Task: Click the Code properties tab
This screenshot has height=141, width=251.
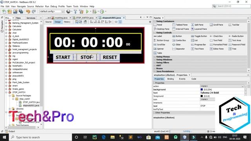Action: pos(194,79)
